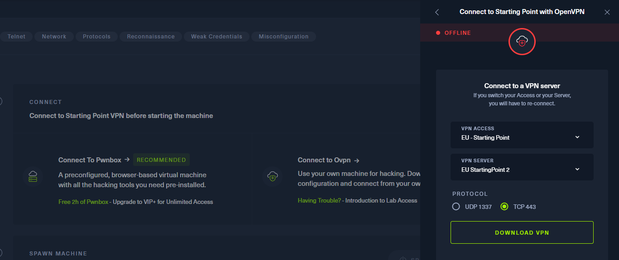Screen dimensions: 619x260
Task: Open the Connect To Pwnbox option
Action: pos(90,160)
